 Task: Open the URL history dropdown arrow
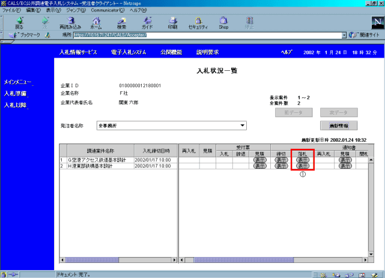[x=344, y=35]
